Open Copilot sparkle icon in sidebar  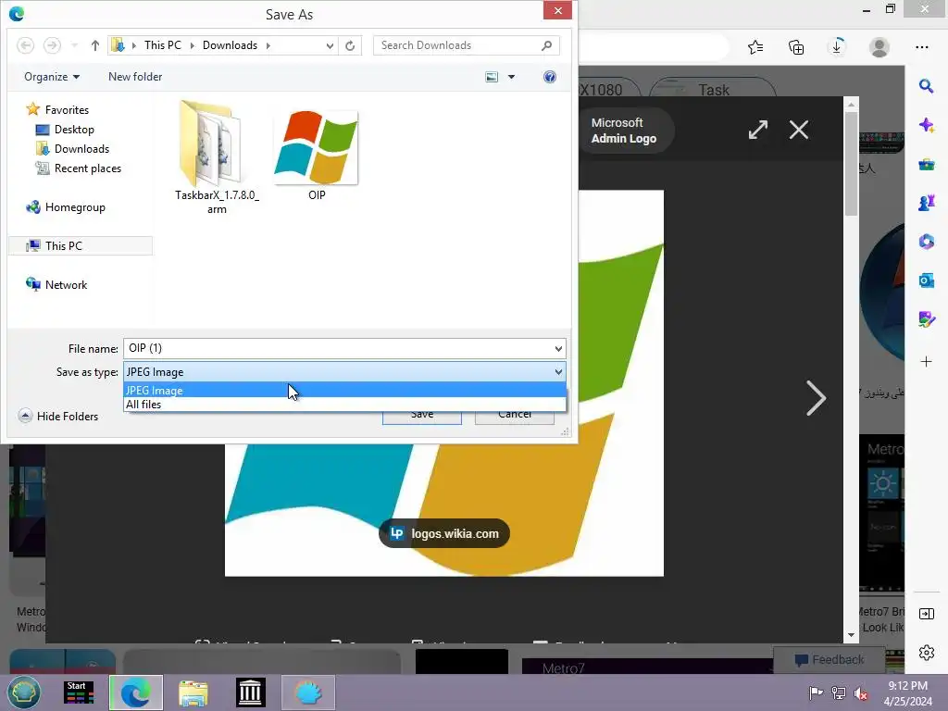click(926, 125)
